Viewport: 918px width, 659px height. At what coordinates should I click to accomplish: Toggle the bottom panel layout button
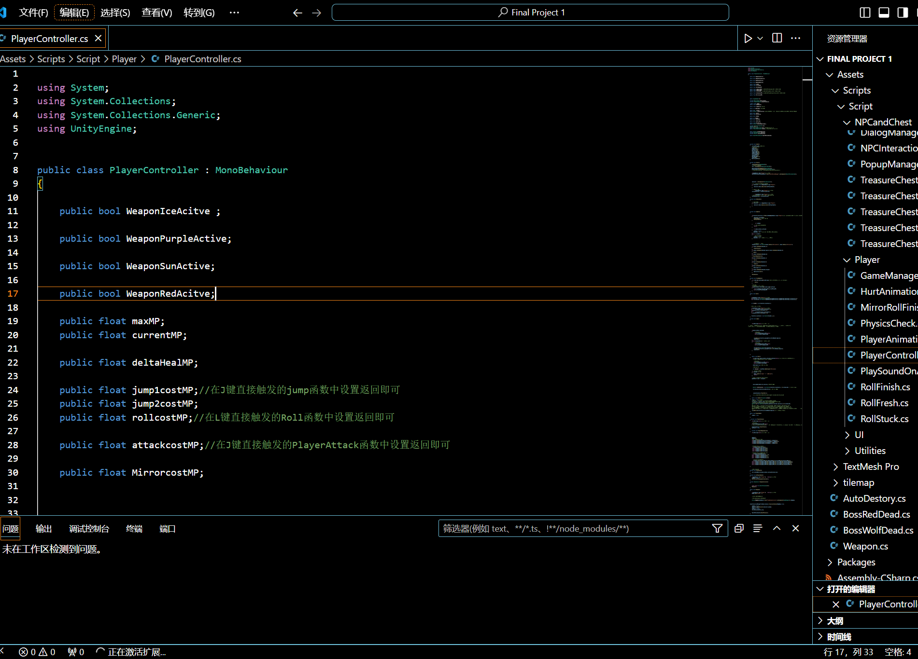[x=884, y=13]
